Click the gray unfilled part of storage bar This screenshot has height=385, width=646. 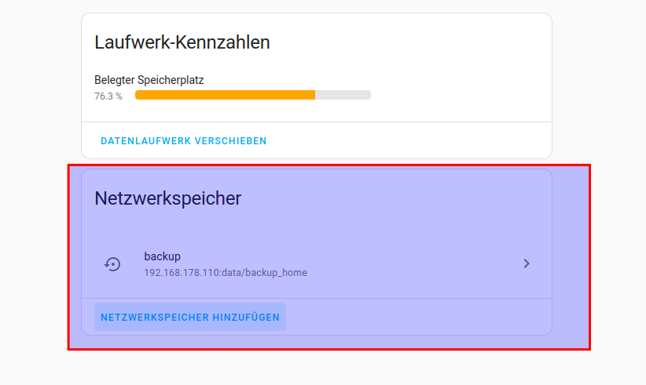click(x=343, y=95)
